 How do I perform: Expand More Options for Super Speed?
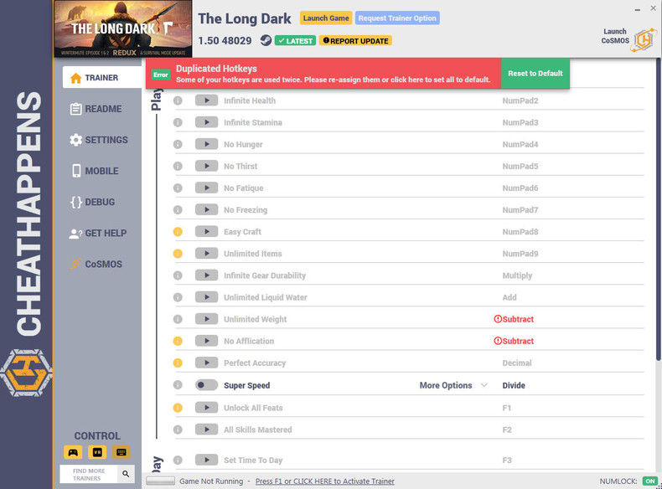point(453,385)
